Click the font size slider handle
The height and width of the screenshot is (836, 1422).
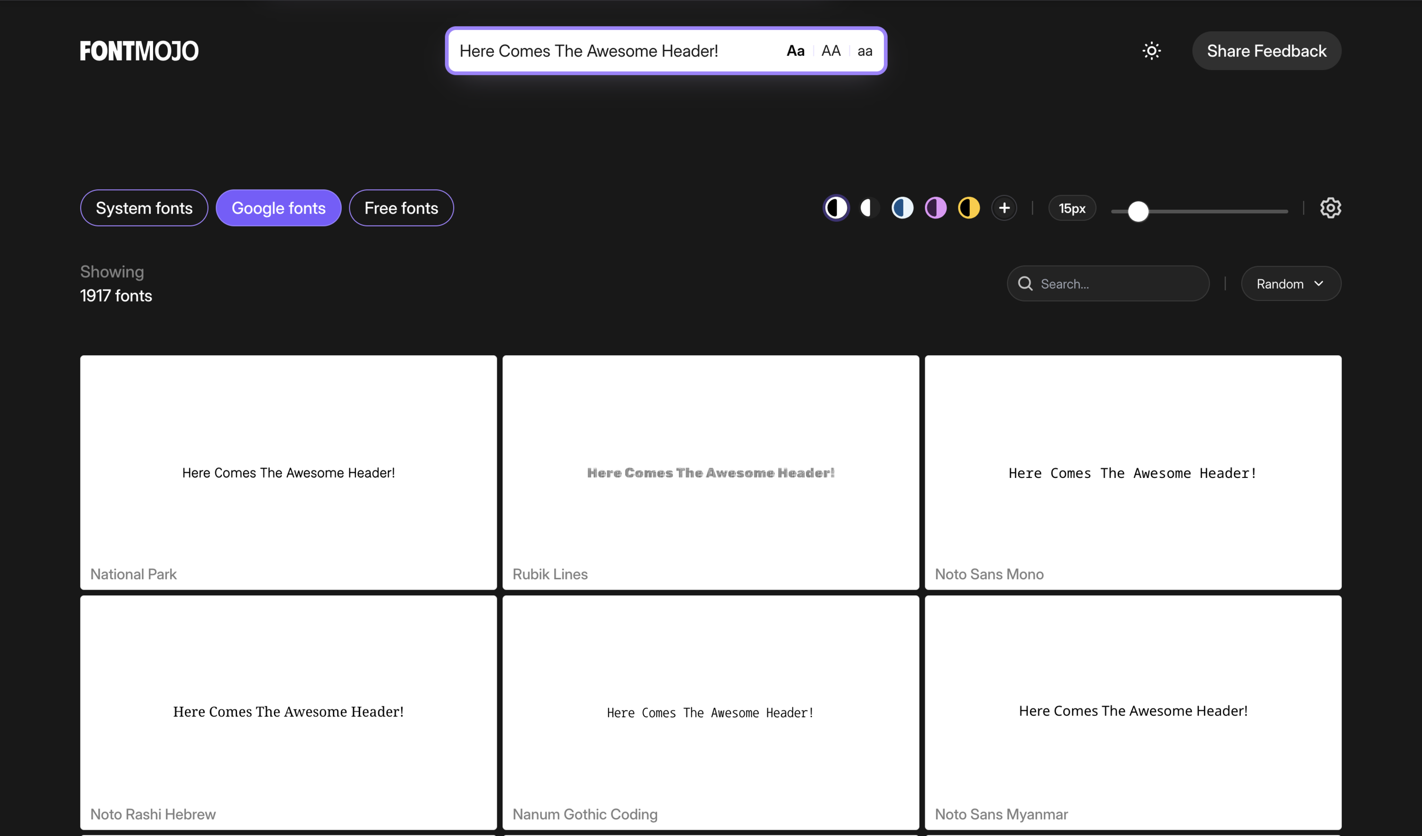click(1138, 211)
